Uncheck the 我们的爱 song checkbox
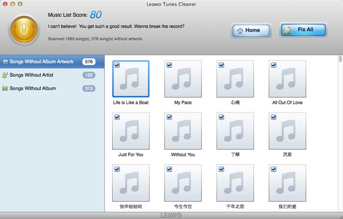 tap(273, 169)
